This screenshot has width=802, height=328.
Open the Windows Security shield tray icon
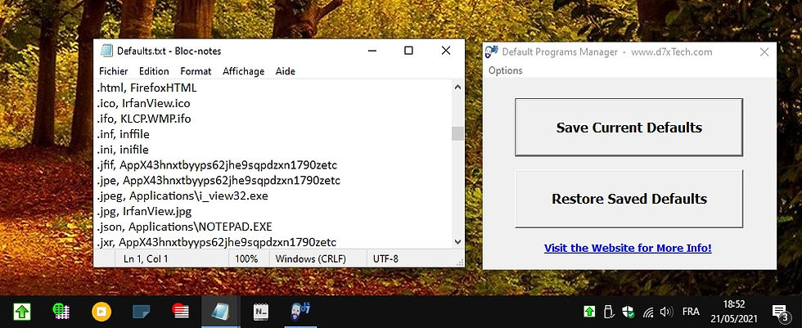point(629,312)
